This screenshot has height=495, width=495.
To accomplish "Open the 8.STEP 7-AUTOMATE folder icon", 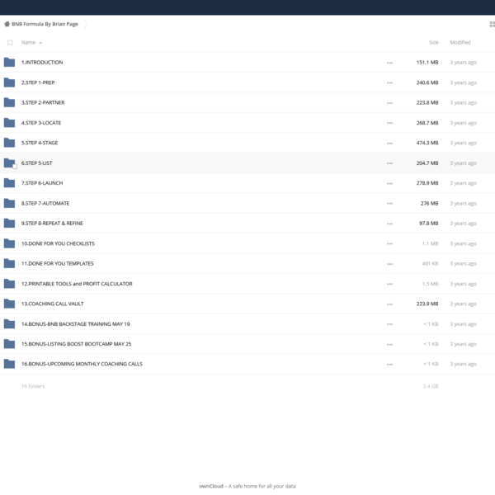I will pos(9,203).
